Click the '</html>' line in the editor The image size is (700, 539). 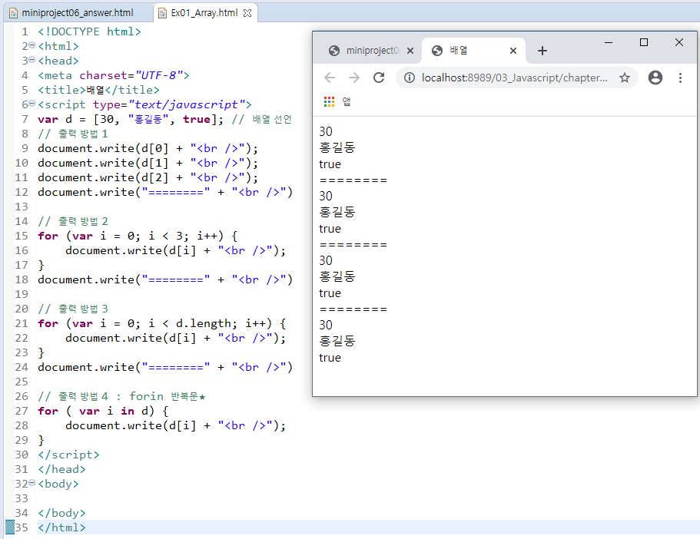[61, 527]
